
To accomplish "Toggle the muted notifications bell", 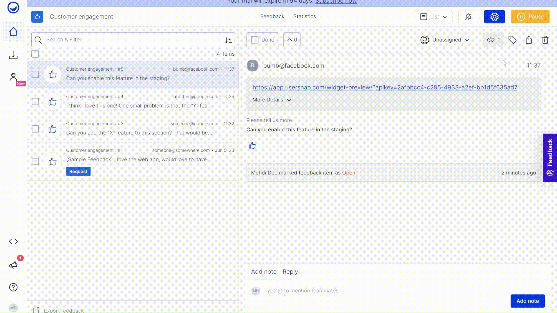I will (468, 17).
